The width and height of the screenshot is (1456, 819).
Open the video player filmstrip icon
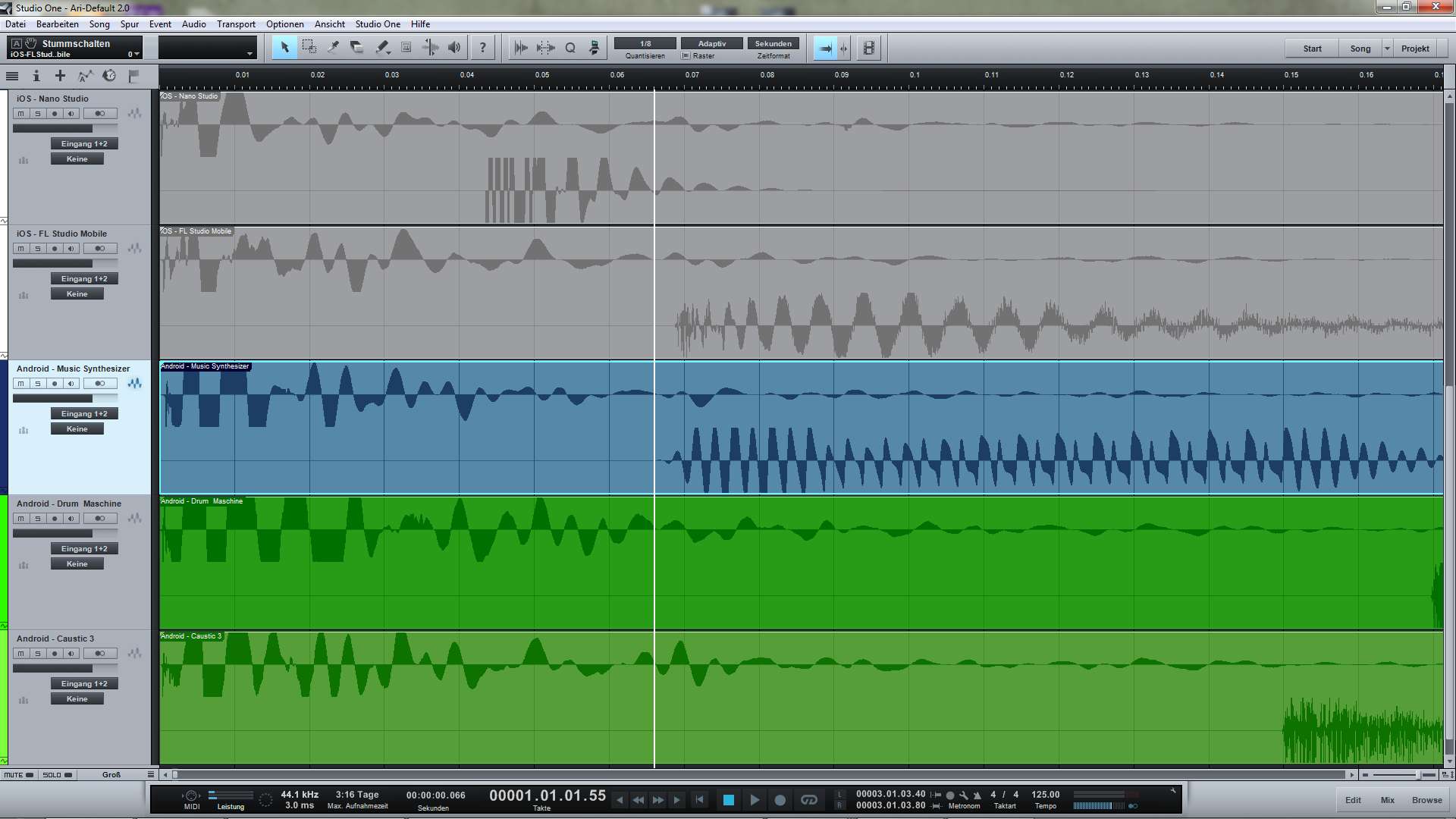pos(869,48)
